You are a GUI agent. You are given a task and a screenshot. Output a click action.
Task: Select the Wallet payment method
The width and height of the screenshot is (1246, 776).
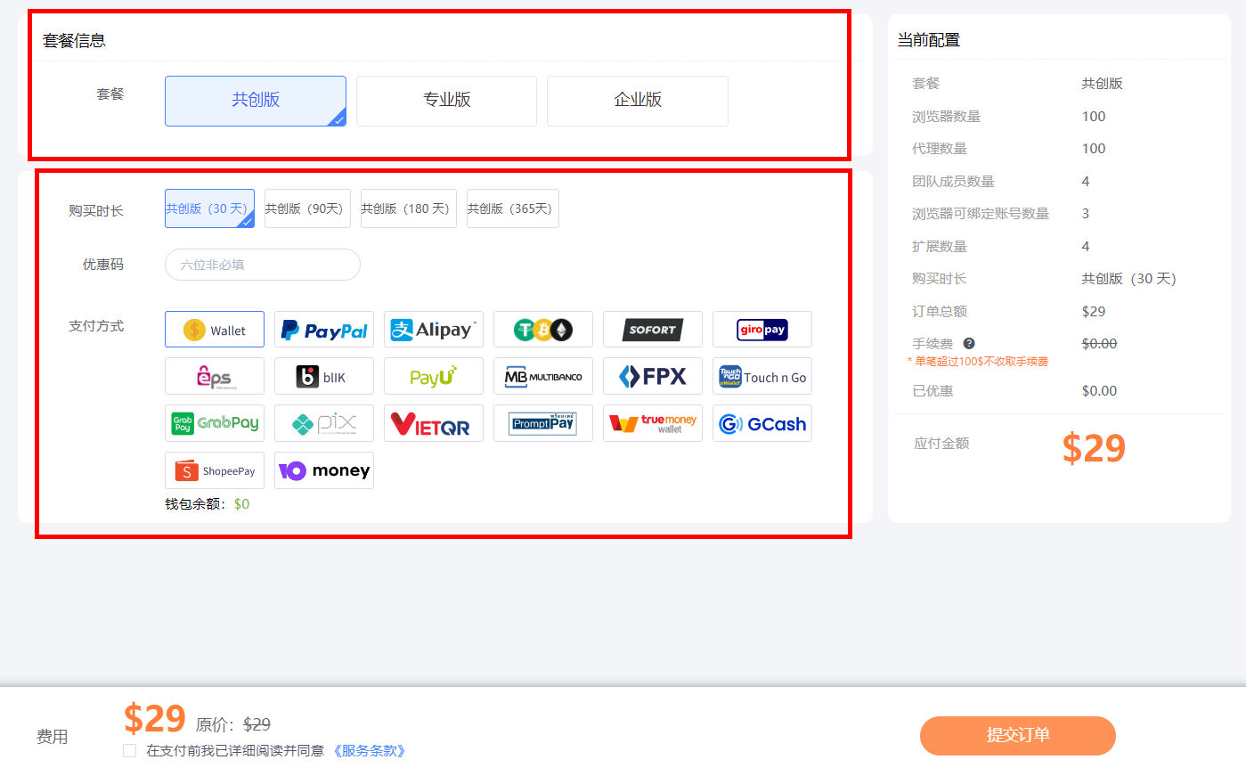215,330
